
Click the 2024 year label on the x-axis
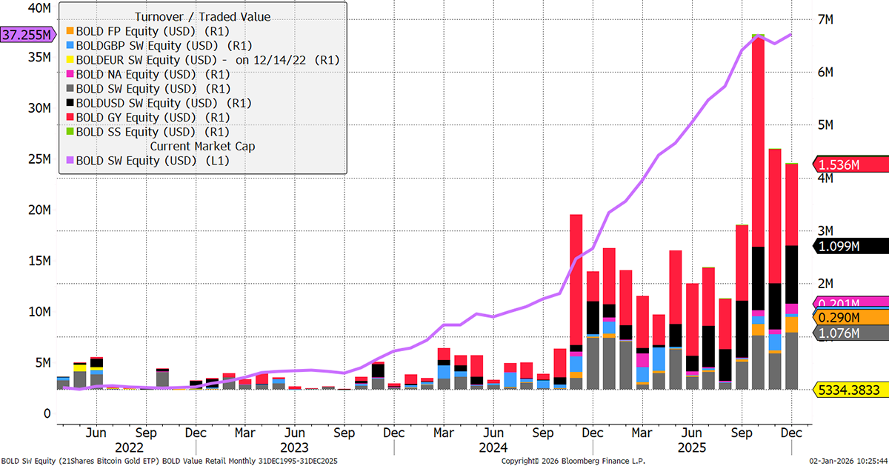click(x=493, y=447)
